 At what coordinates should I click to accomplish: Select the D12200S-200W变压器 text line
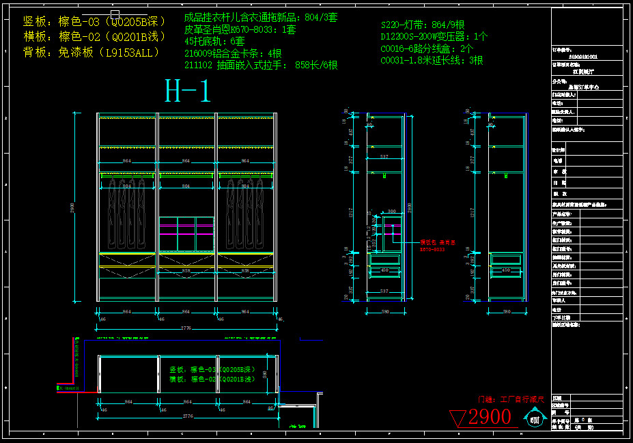434,37
